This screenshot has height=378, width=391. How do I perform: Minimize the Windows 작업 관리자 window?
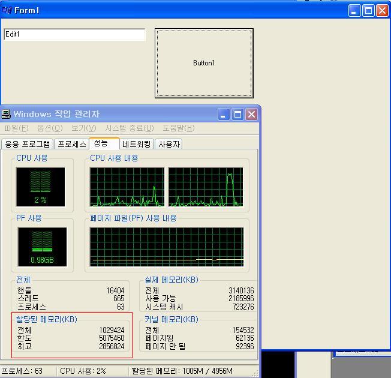click(224, 114)
